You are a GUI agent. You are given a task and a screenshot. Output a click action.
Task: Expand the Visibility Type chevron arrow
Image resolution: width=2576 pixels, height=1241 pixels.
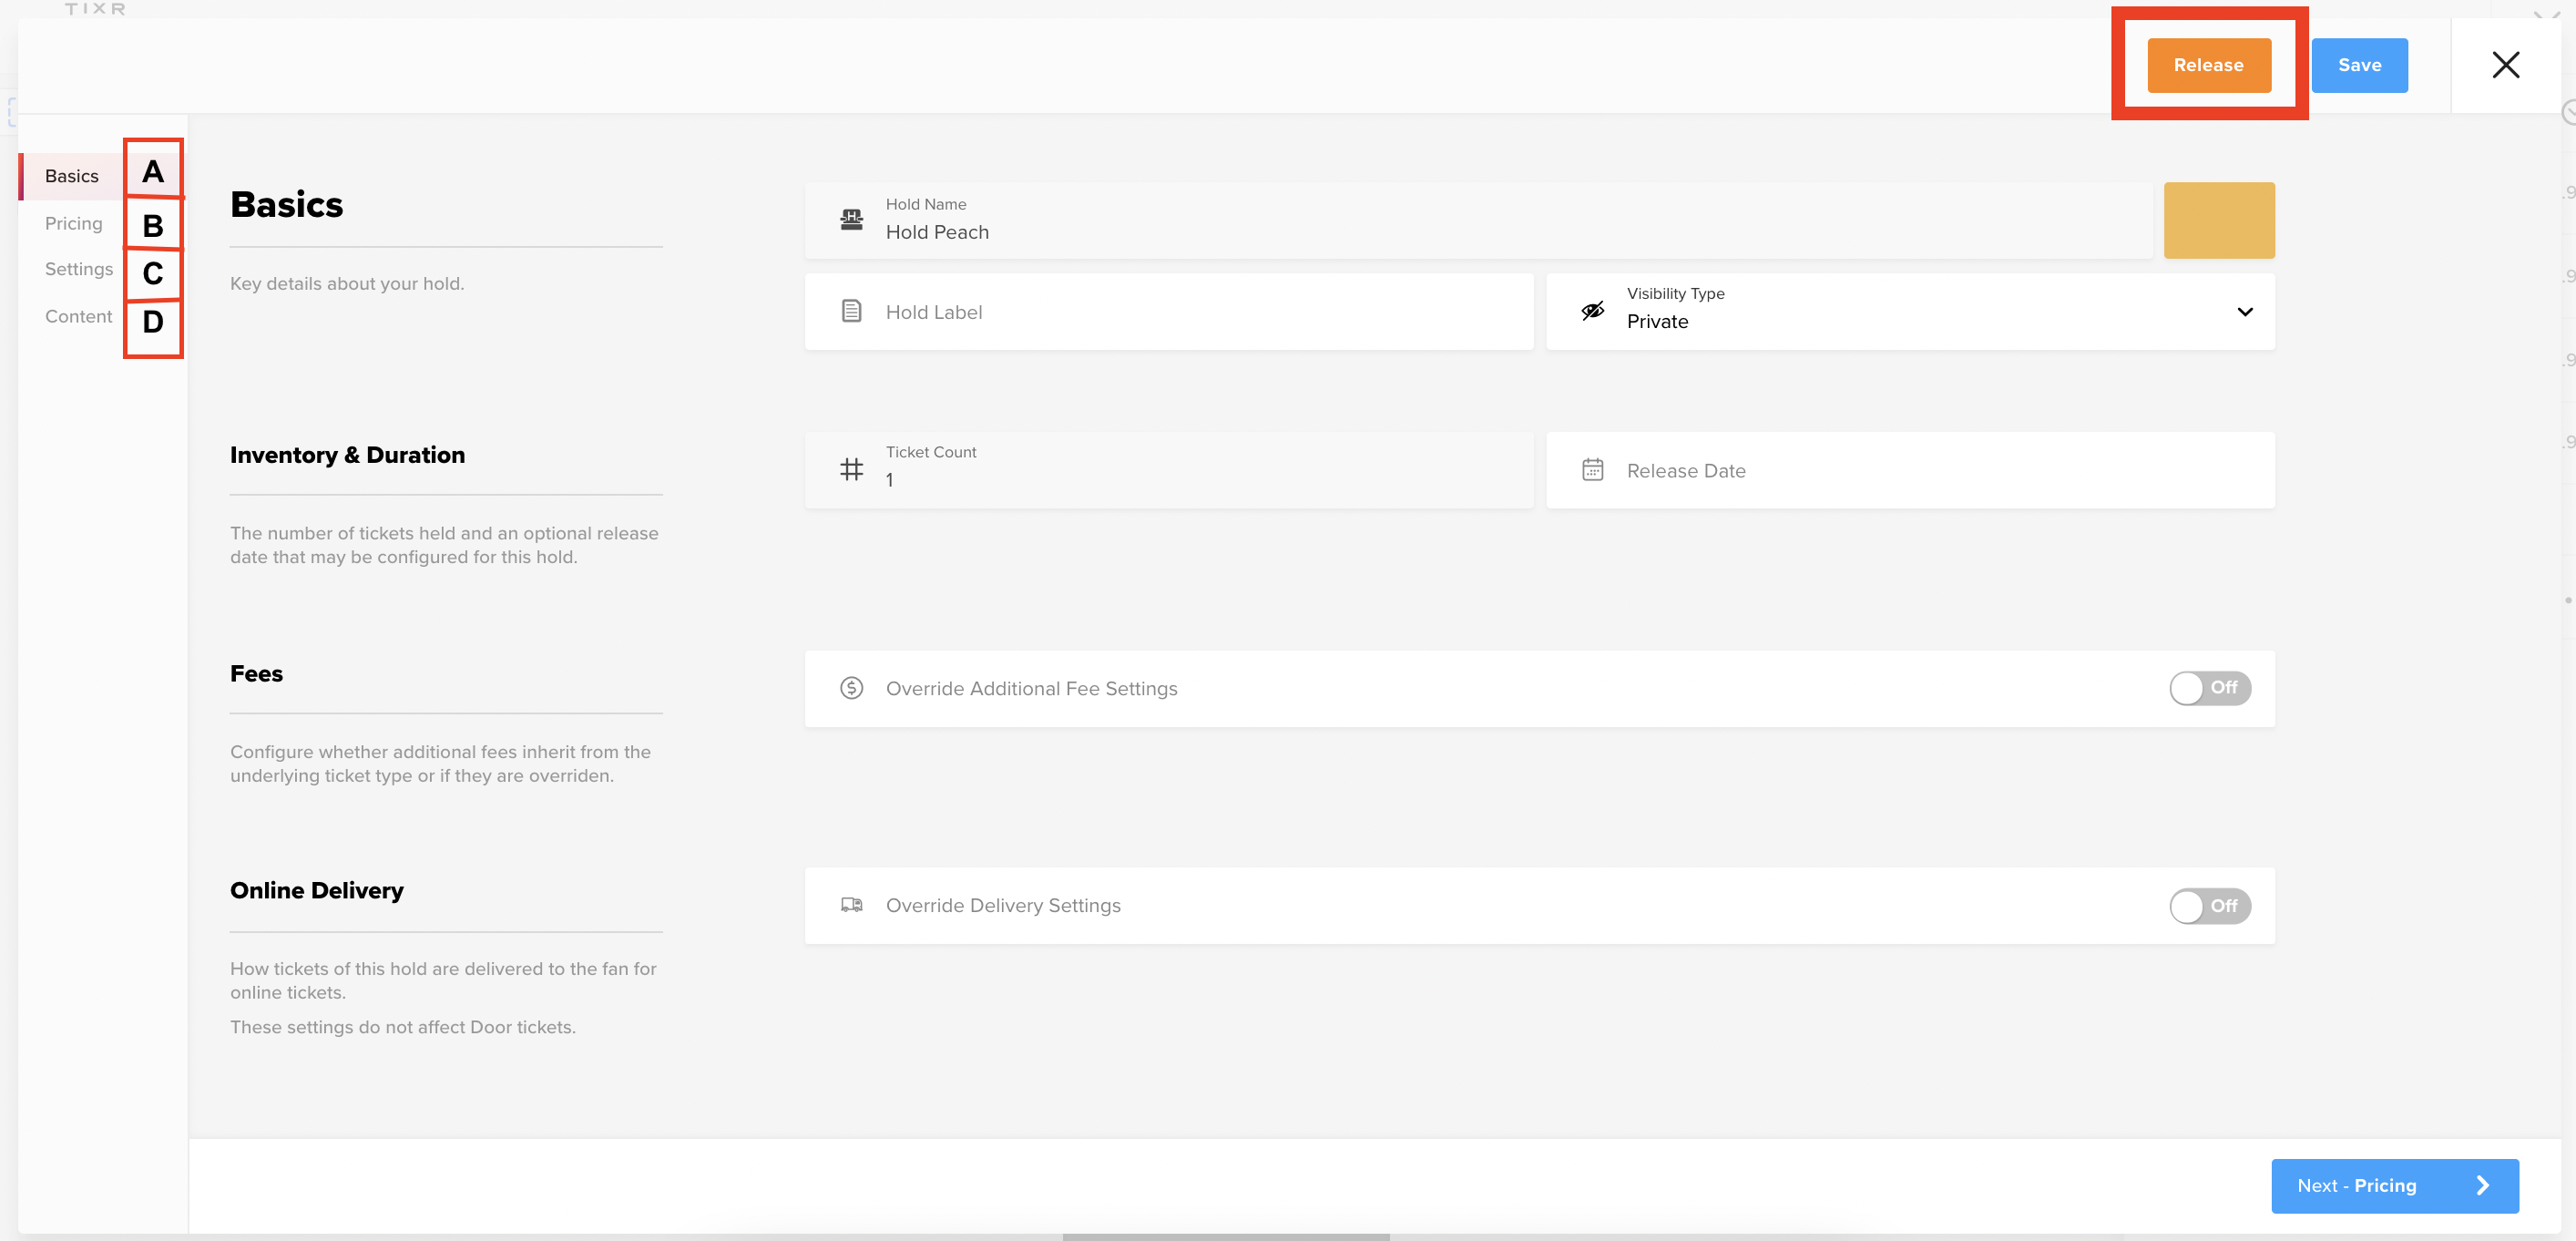click(x=2244, y=312)
